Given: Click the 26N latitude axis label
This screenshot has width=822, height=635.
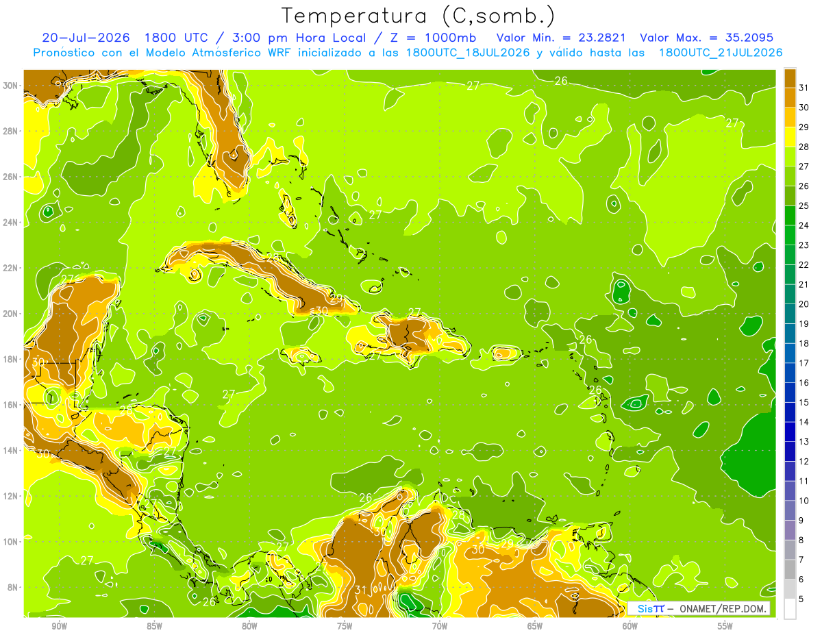Looking at the screenshot, I should [x=12, y=177].
